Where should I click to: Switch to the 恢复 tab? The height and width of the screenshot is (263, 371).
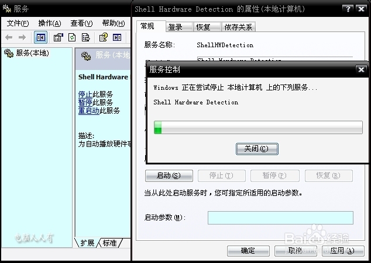(x=207, y=27)
